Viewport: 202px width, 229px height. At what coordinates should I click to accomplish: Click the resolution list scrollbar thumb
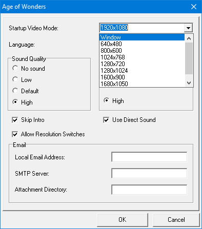coord(189,58)
